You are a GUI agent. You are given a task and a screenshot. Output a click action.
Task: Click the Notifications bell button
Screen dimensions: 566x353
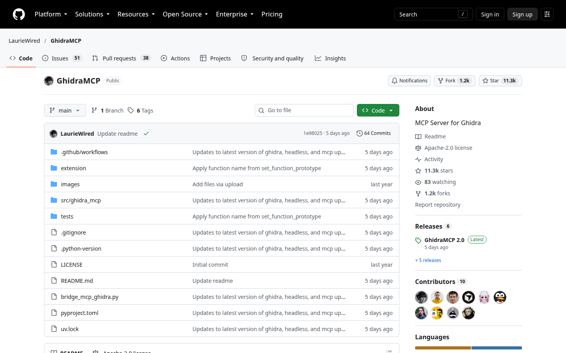tap(409, 81)
